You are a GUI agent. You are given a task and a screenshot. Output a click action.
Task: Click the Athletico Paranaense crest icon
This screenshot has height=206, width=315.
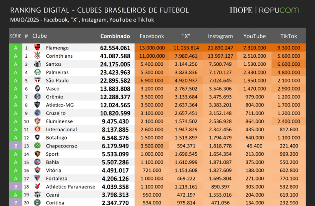(37, 186)
